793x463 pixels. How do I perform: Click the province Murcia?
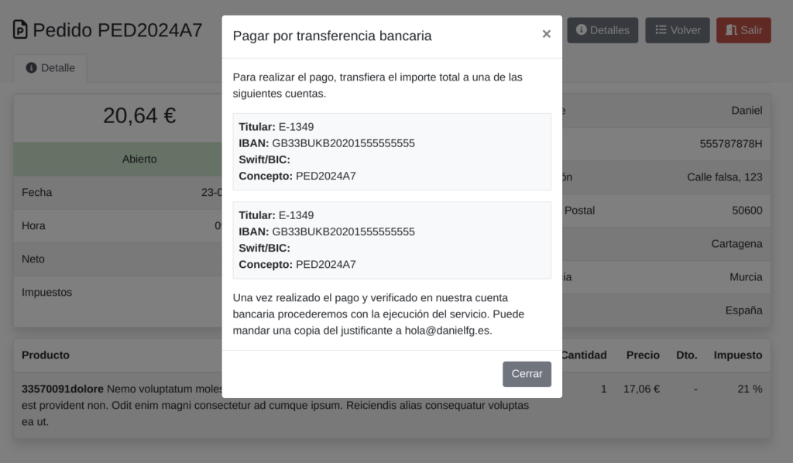746,277
